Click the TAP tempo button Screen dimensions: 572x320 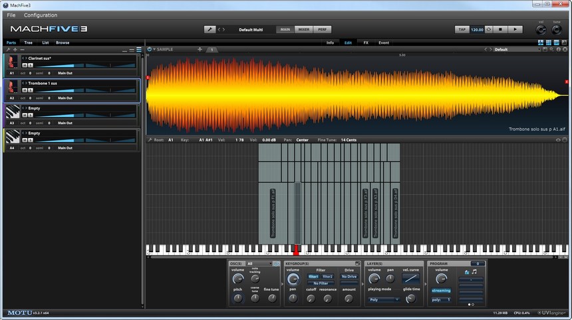click(x=462, y=29)
